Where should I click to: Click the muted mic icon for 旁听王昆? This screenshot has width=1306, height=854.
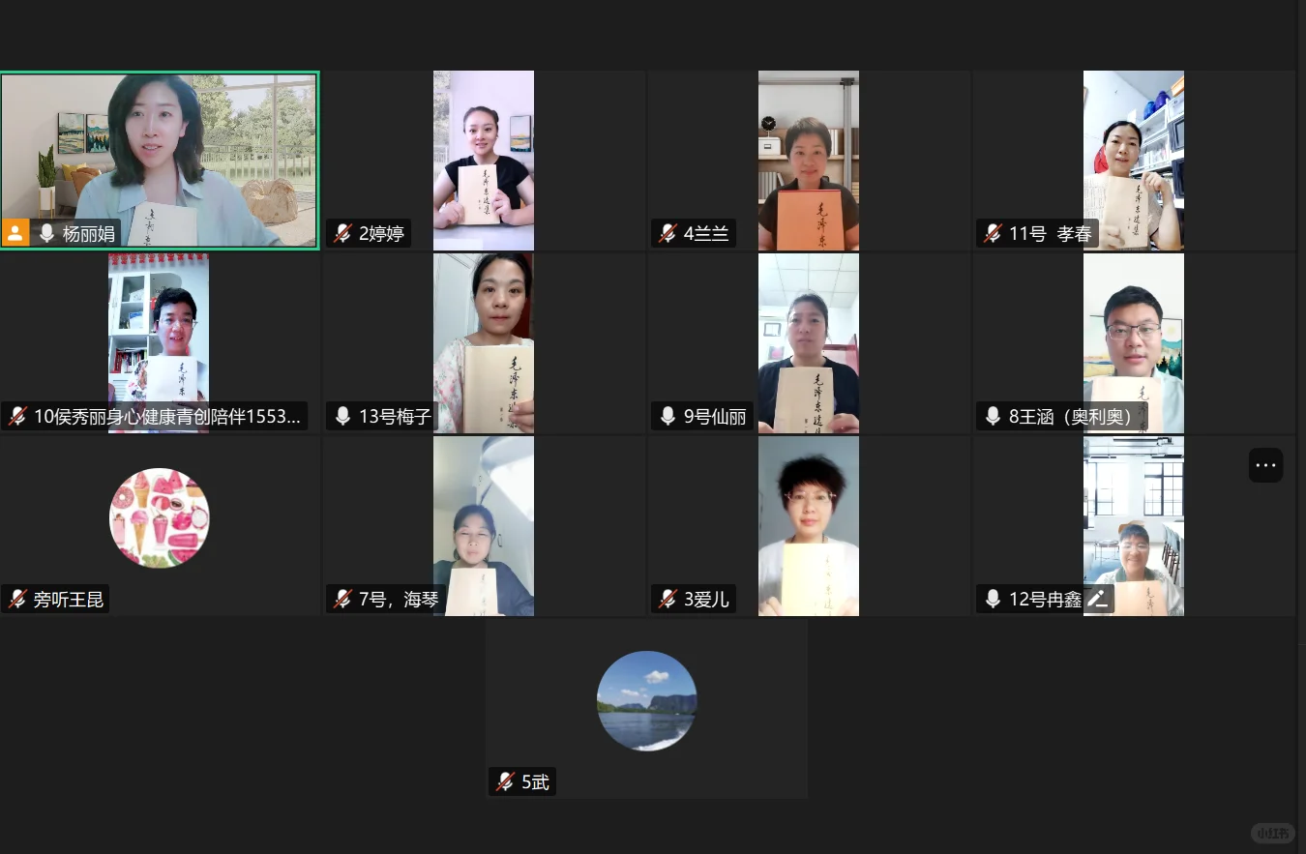coord(17,599)
